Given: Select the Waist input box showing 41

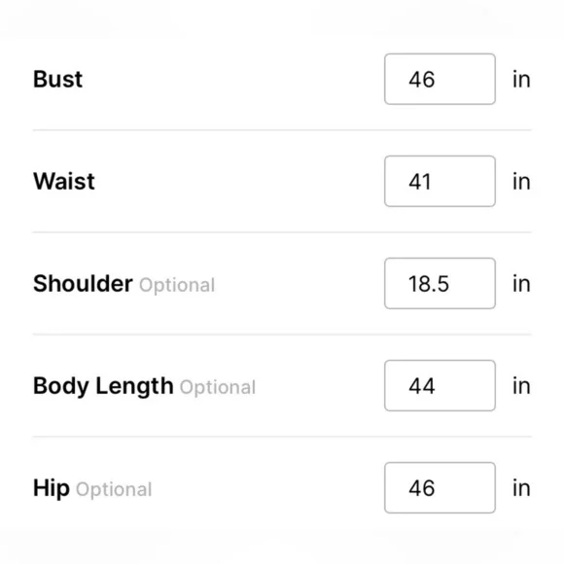Looking at the screenshot, I should coord(440,181).
